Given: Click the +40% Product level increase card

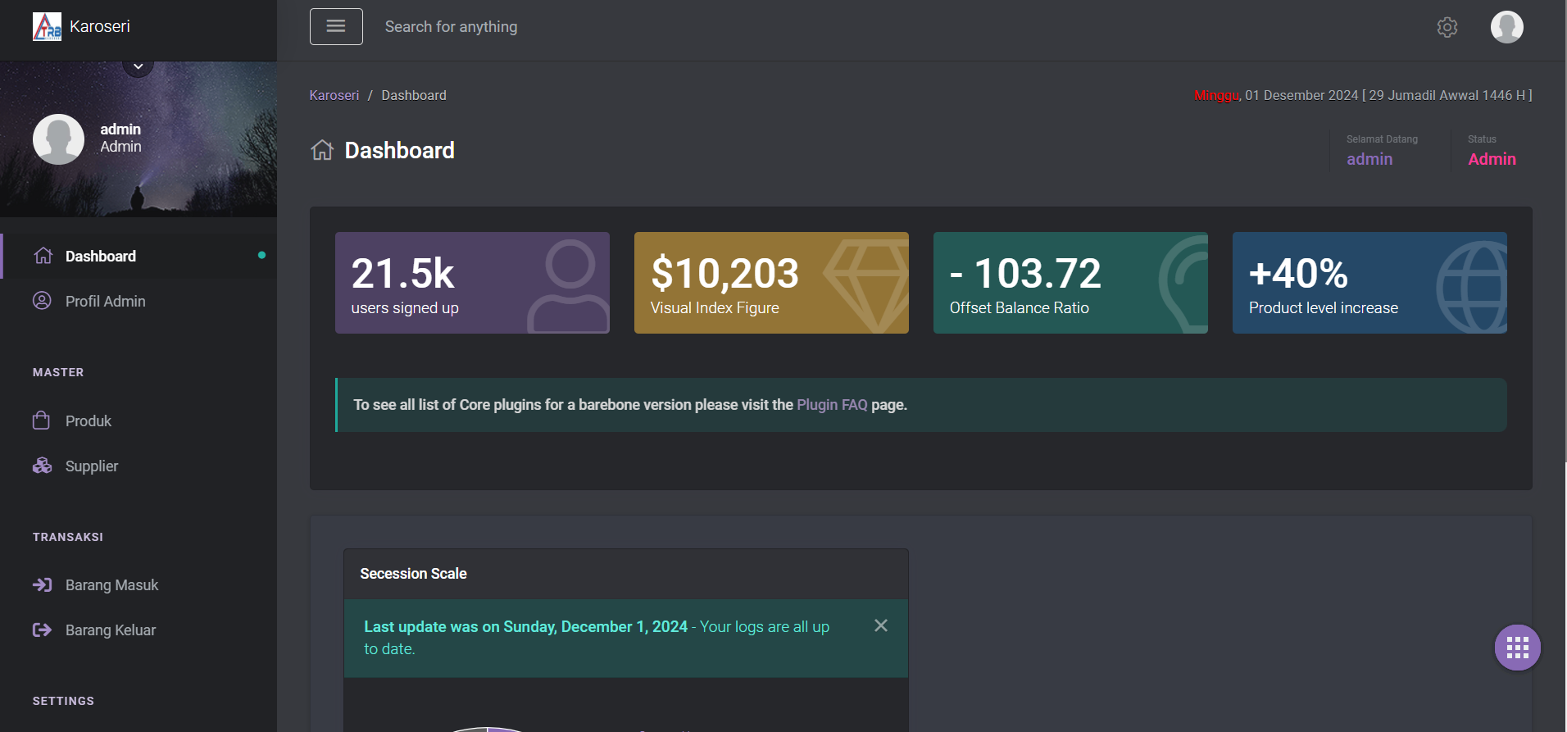Looking at the screenshot, I should point(1369,283).
